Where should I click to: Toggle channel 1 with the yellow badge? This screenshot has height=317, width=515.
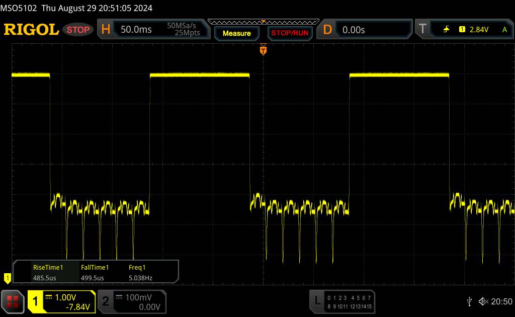36,301
